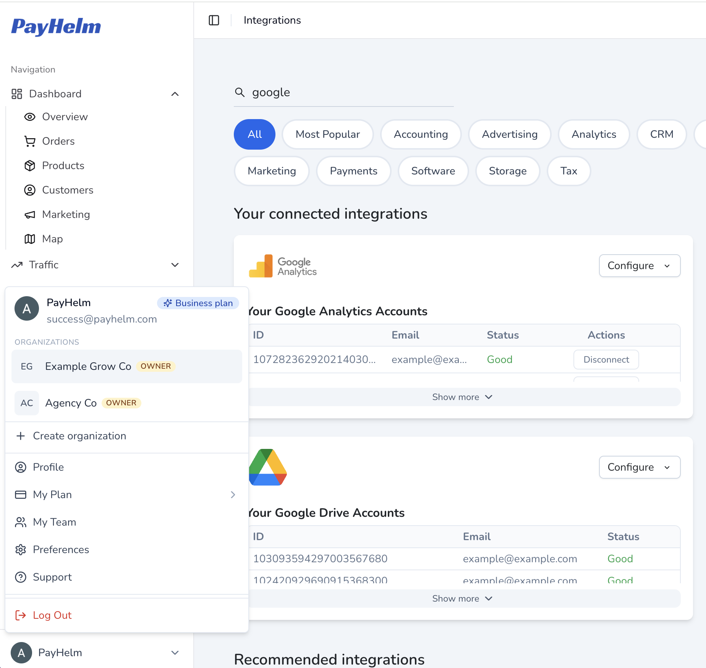Click the Profile user icon
The width and height of the screenshot is (706, 668).
point(21,467)
